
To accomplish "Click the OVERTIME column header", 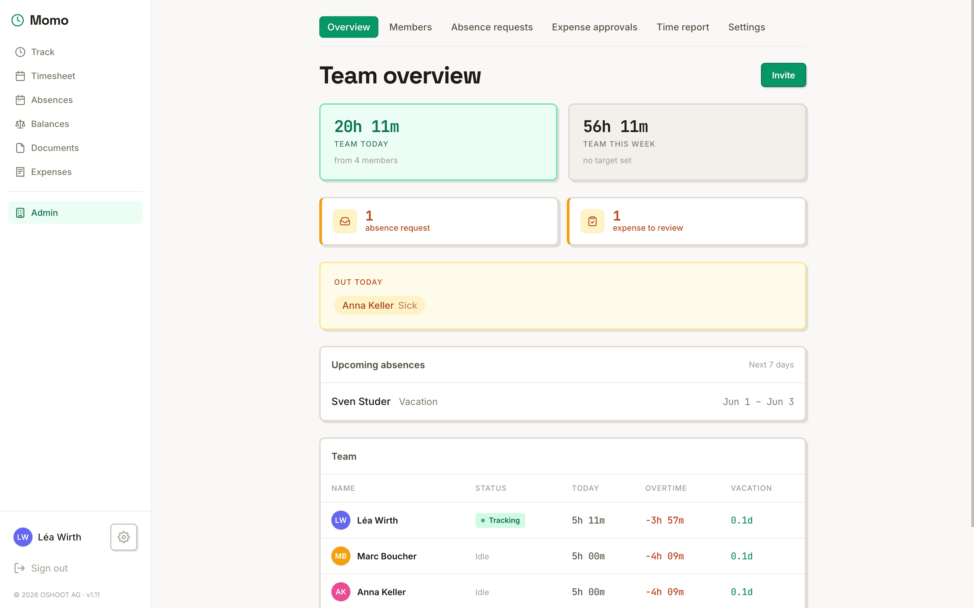I will pyautogui.click(x=666, y=488).
